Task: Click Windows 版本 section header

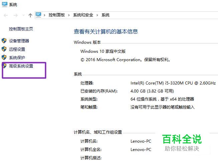Action: point(87,42)
